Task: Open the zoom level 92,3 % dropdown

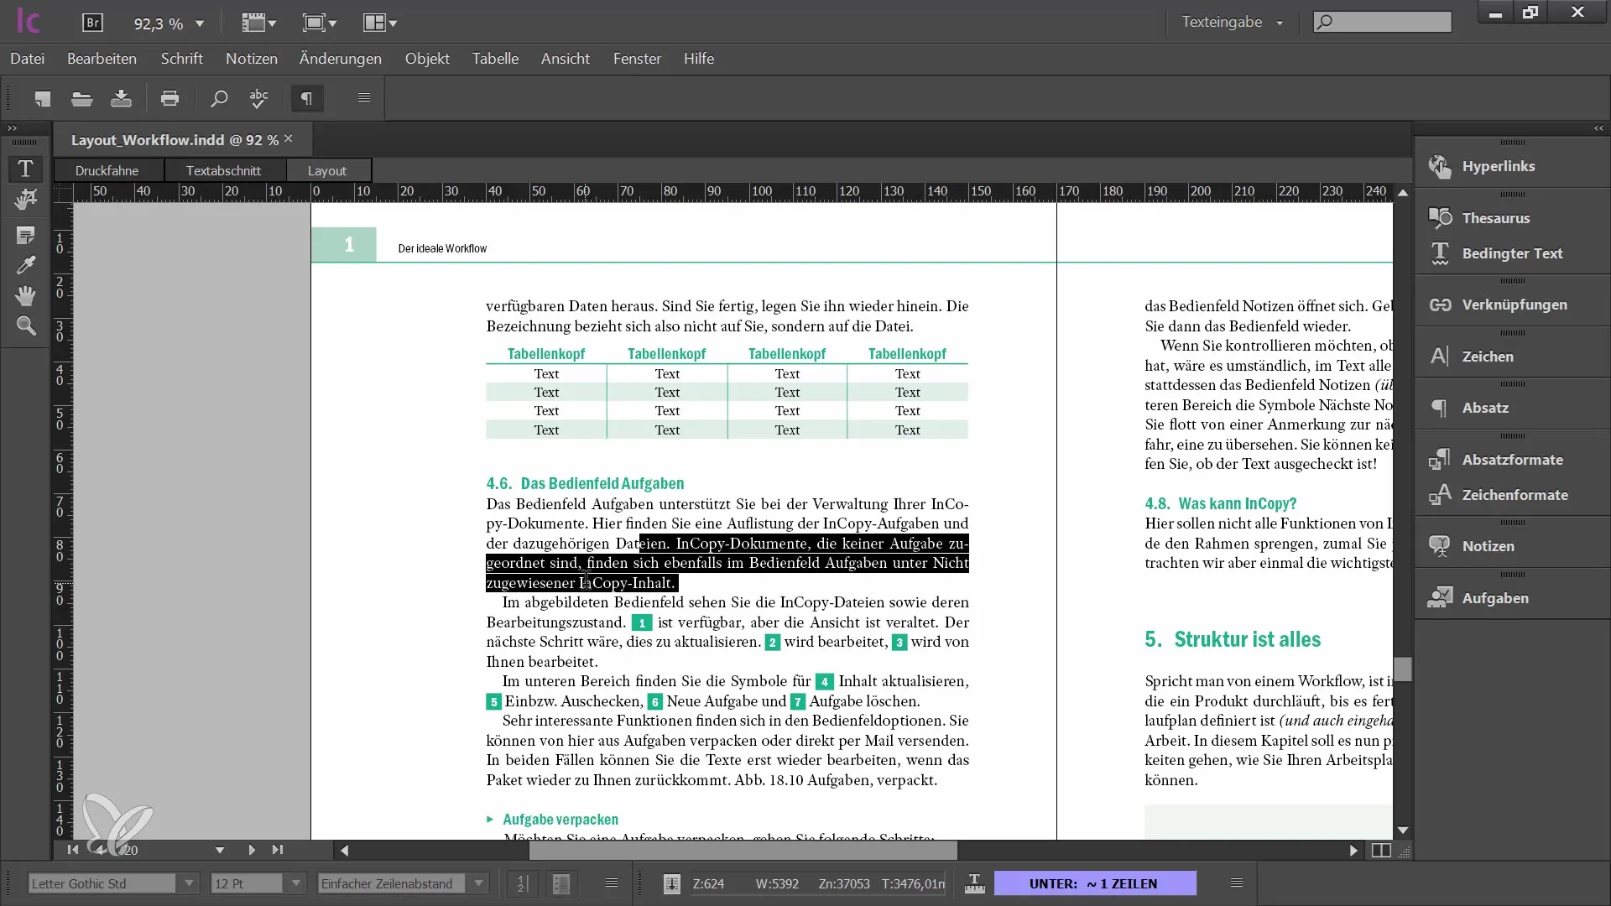Action: coord(200,23)
